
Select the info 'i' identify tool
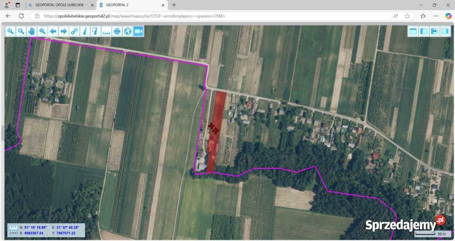(85, 31)
